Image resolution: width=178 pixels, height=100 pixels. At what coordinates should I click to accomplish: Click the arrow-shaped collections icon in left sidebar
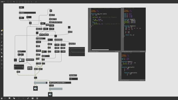coord(2,57)
